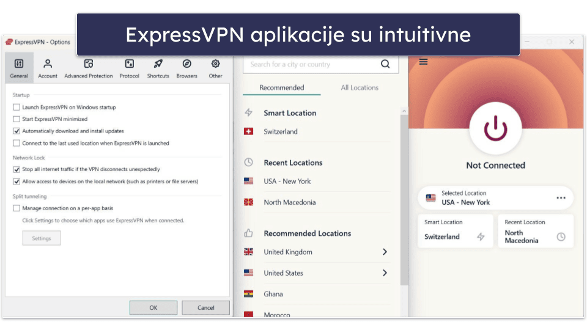Uncheck Allow access to local network devices
The width and height of the screenshot is (587, 330).
17,182
